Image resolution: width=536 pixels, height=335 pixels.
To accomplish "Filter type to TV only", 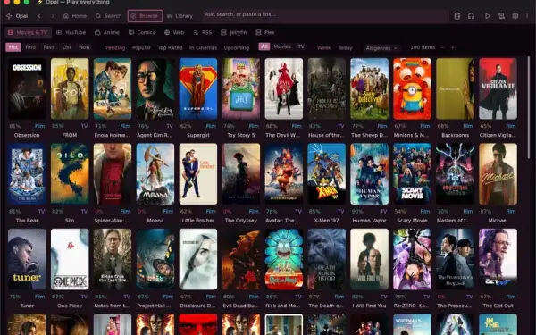I will click(x=301, y=46).
